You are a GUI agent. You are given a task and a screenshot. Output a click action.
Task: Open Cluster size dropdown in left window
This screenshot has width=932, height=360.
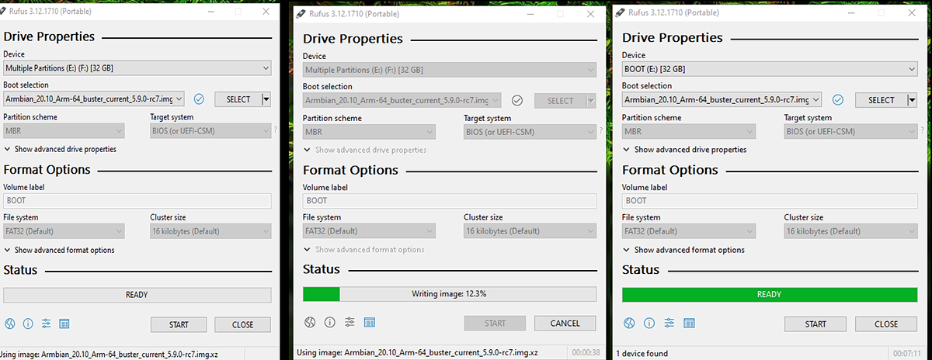(x=210, y=231)
